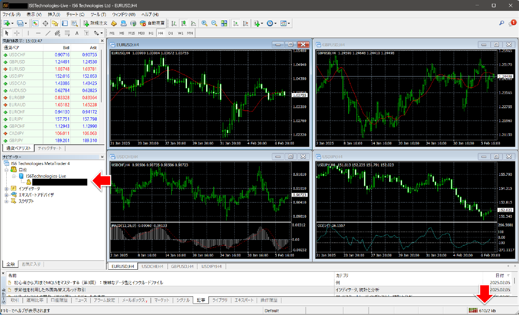Sort articles by the 日付 column header
The height and width of the screenshot is (315, 519).
(x=499, y=275)
